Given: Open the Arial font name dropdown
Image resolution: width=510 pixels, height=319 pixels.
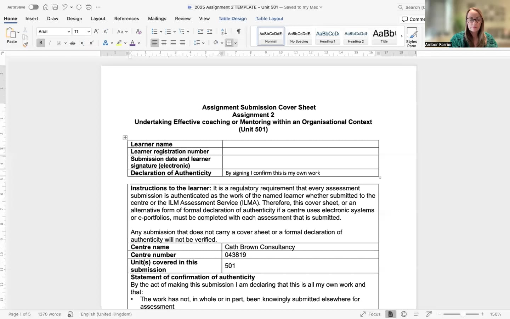Looking at the screenshot, I should 69,32.
